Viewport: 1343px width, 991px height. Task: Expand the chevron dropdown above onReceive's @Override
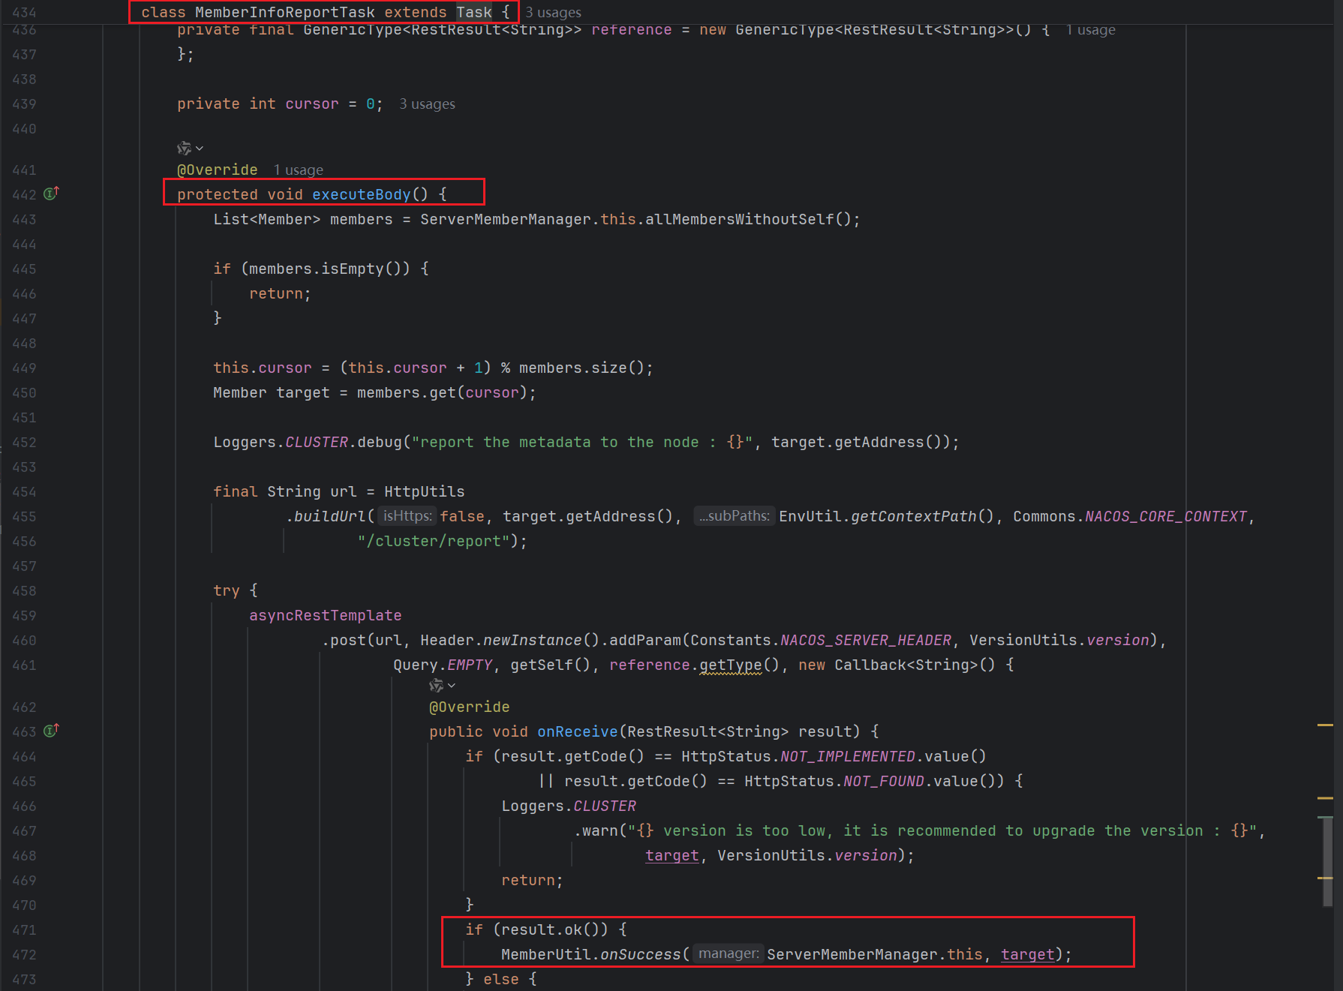[452, 686]
